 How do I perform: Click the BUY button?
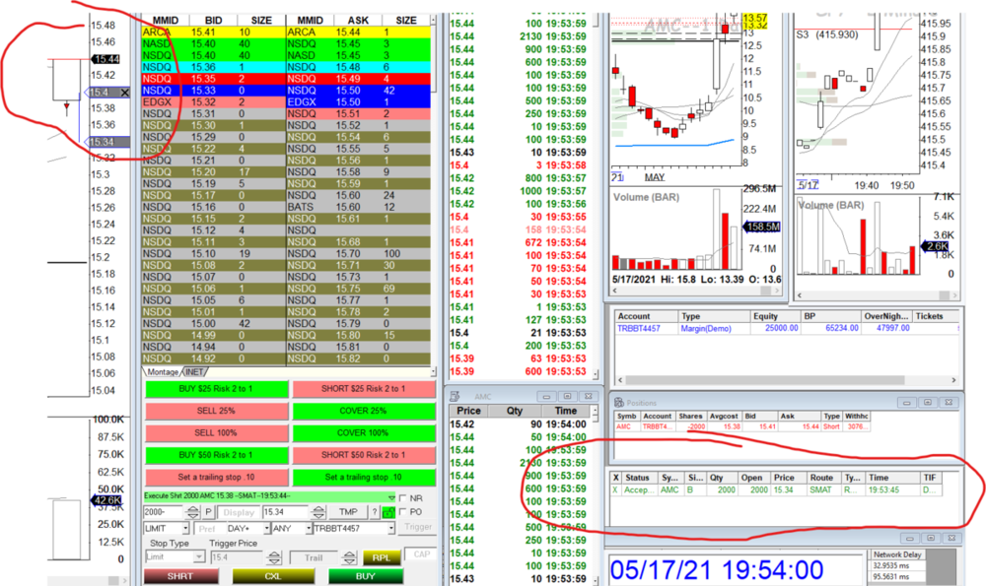(367, 576)
